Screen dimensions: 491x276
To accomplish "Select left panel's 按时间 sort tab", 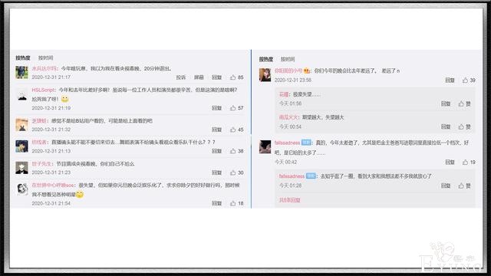I will point(46,58).
